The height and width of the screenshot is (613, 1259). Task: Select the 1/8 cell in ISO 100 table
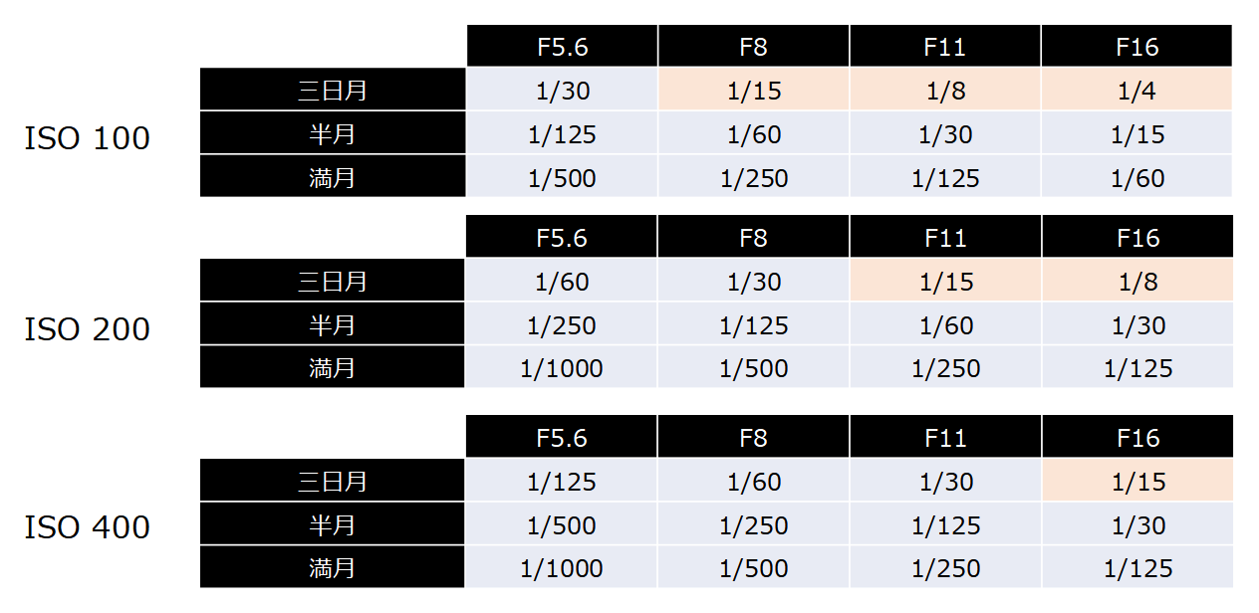pos(945,91)
